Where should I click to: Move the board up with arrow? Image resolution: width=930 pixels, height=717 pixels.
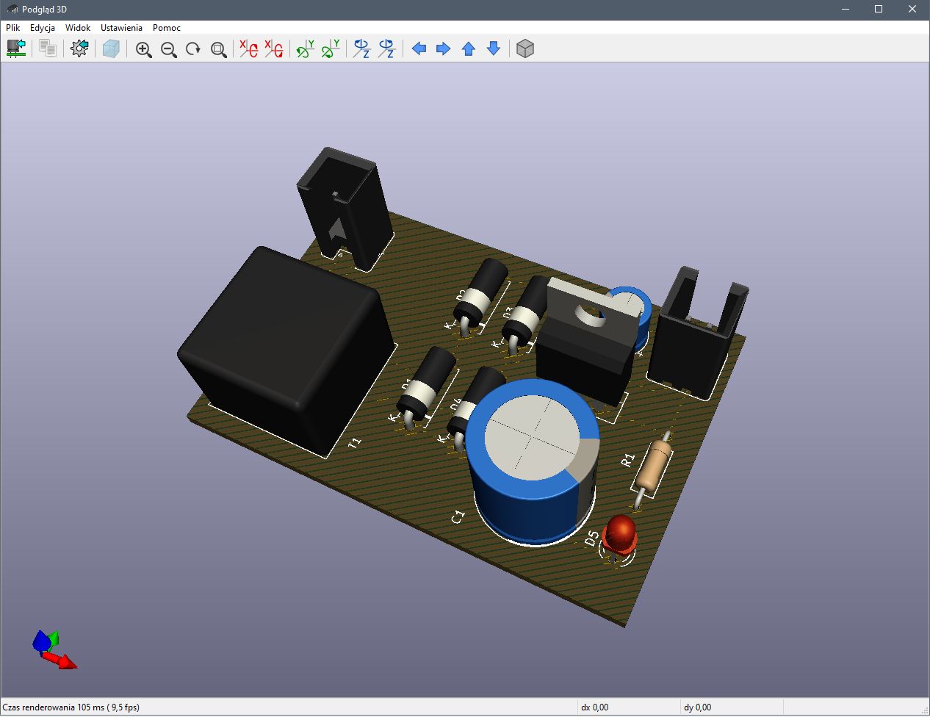pyautogui.click(x=469, y=49)
